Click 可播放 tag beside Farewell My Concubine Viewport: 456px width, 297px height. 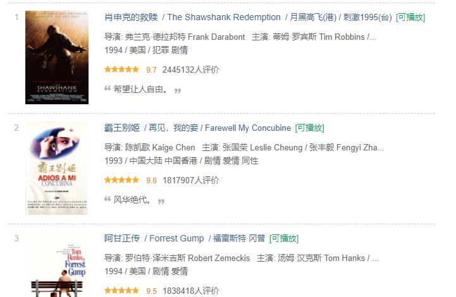coord(309,128)
